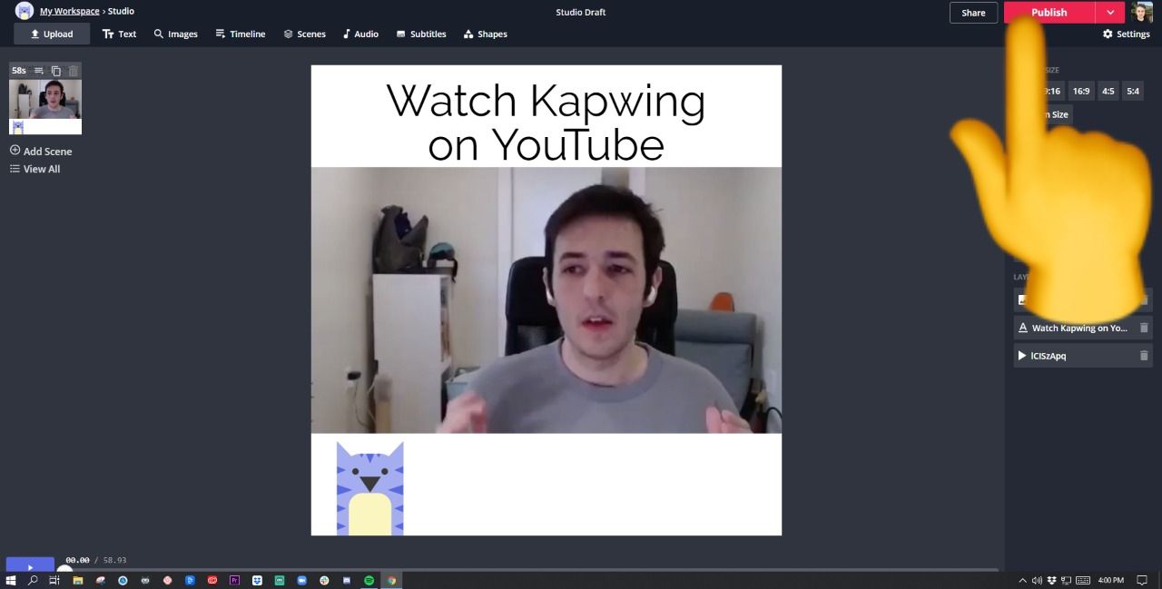The height and width of the screenshot is (589, 1162).
Task: Show hidden system tray icons
Action: point(1023,580)
